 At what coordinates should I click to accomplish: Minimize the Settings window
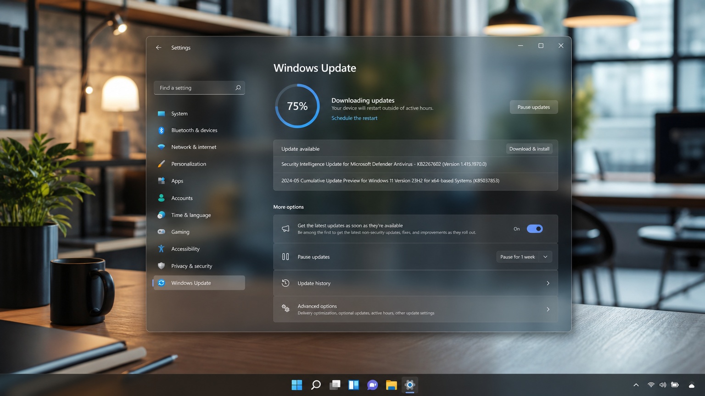(520, 46)
